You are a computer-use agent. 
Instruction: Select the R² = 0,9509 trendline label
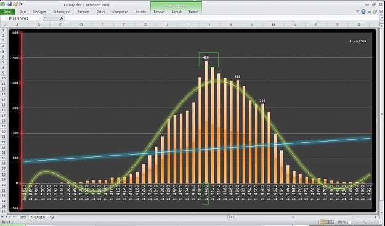pyautogui.click(x=358, y=41)
